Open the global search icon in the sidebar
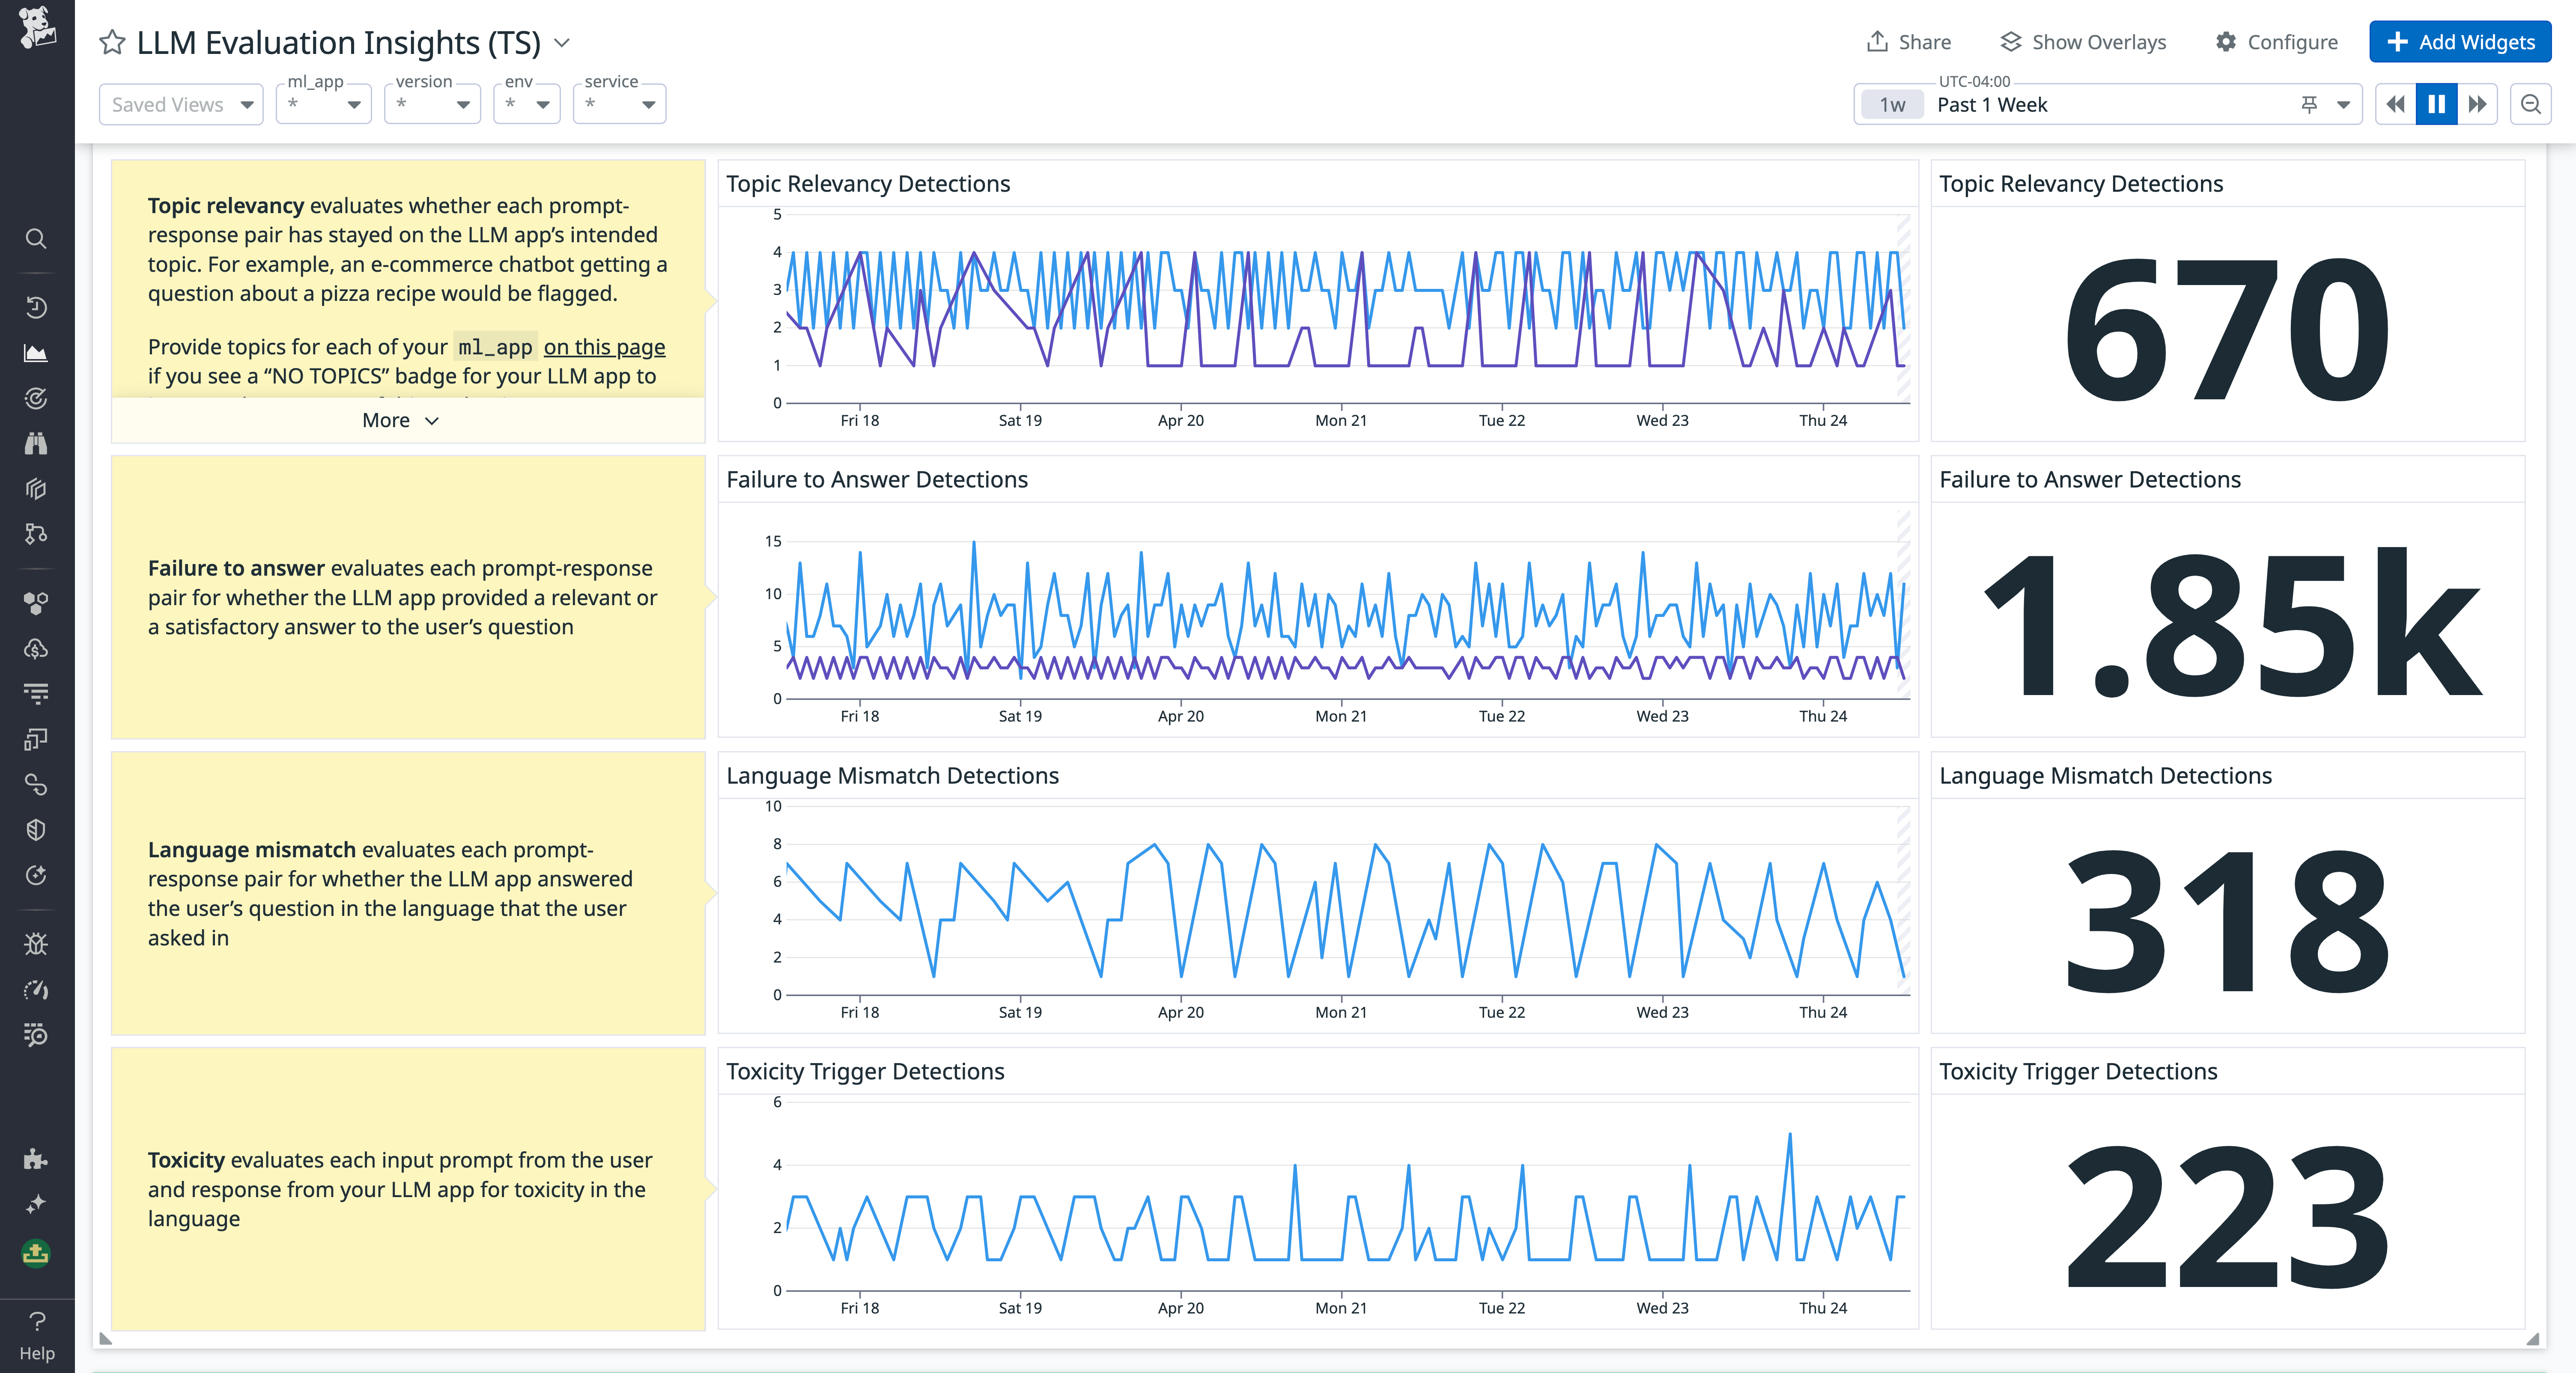Viewport: 2576px width, 1373px height. pyautogui.click(x=36, y=239)
